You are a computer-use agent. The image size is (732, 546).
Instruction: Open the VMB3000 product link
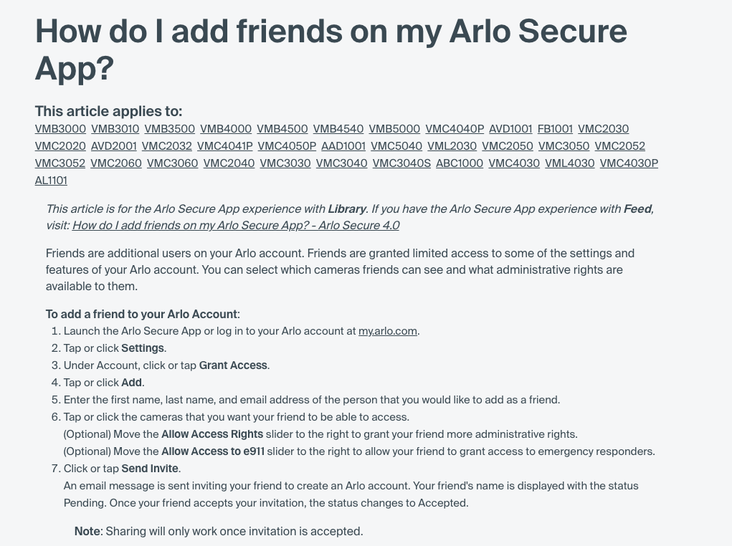[x=60, y=129]
